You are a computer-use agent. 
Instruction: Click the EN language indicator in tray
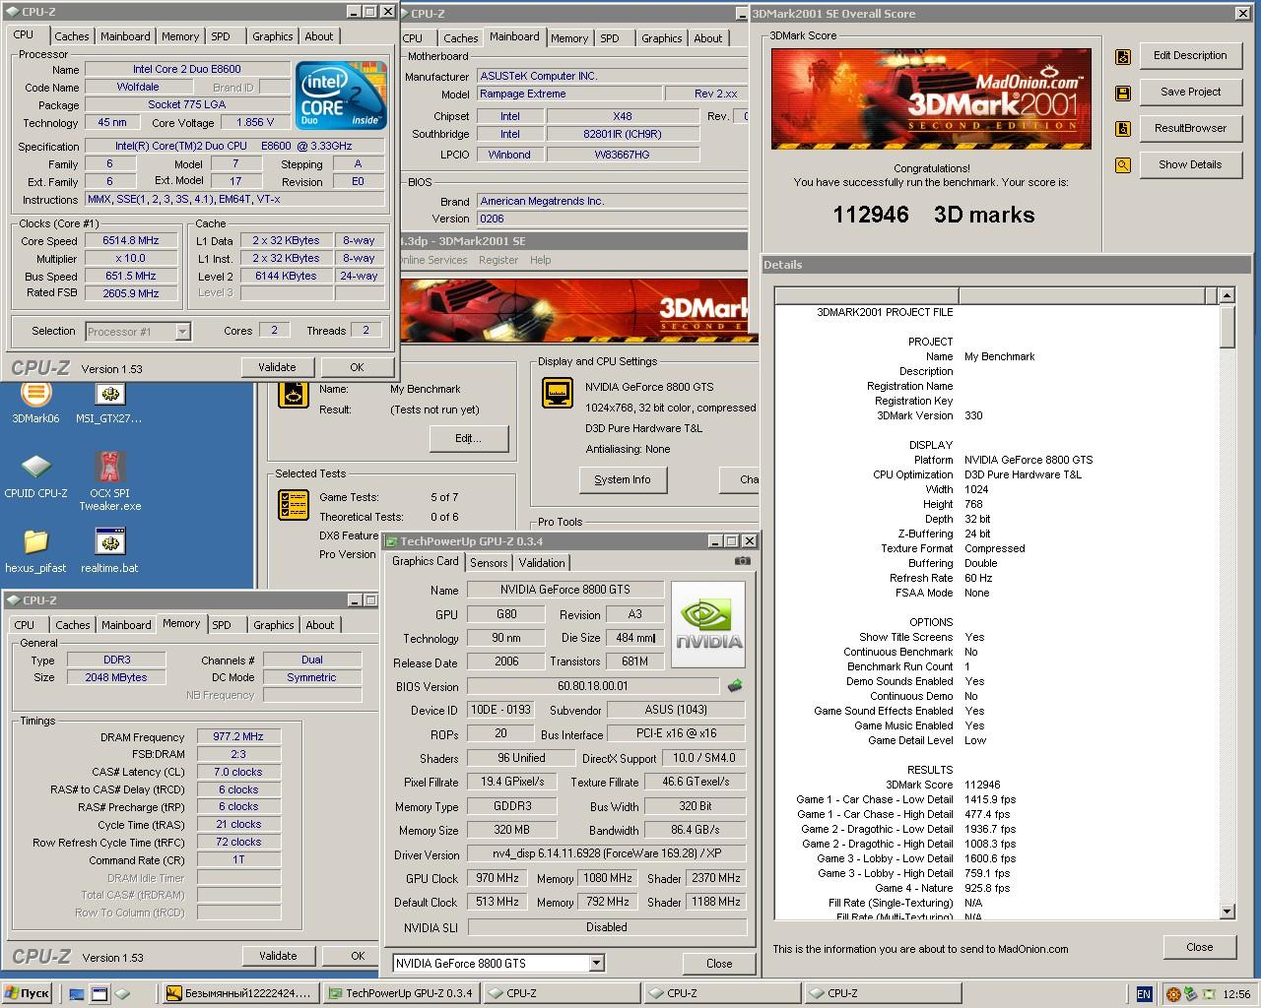click(1144, 994)
